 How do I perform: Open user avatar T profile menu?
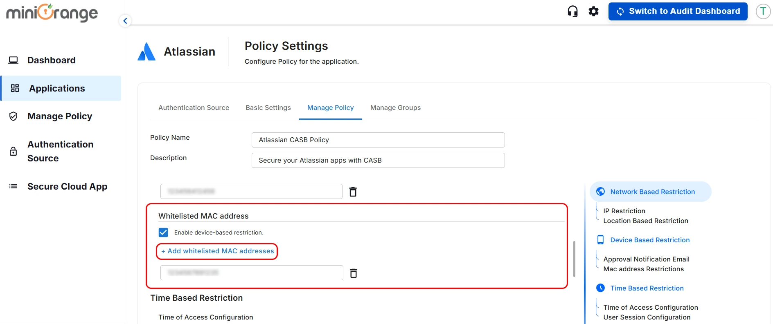(763, 11)
